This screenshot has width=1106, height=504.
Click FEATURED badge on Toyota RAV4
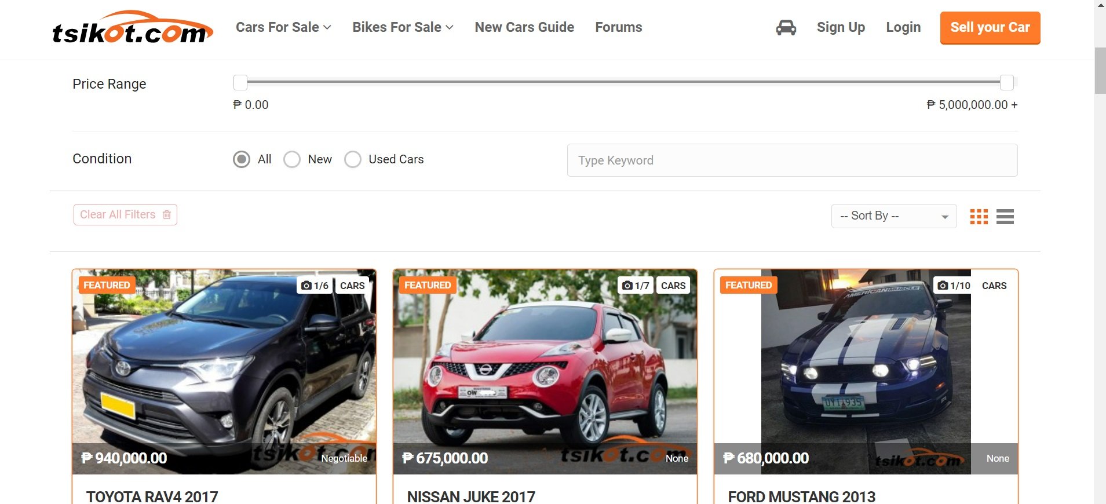coord(107,285)
